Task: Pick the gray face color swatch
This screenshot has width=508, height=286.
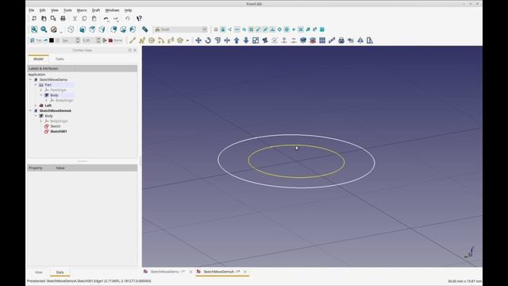Action: pyautogui.click(x=58, y=41)
